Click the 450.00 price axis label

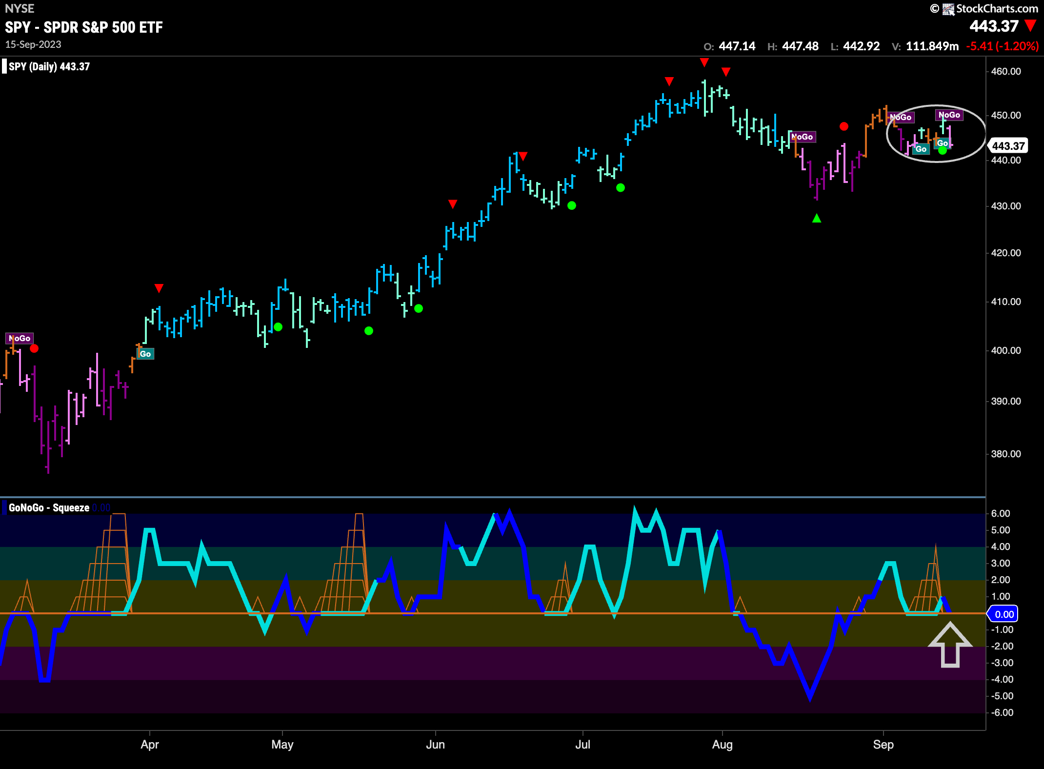[1006, 115]
